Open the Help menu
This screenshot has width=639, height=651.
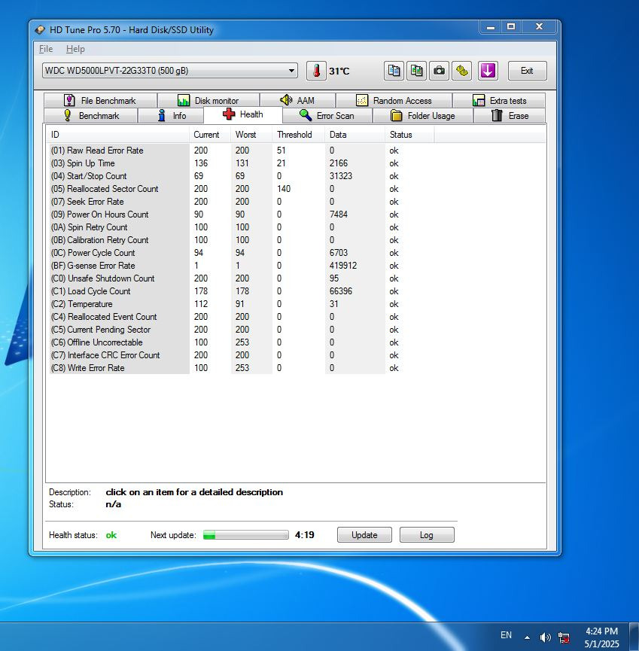click(x=75, y=49)
